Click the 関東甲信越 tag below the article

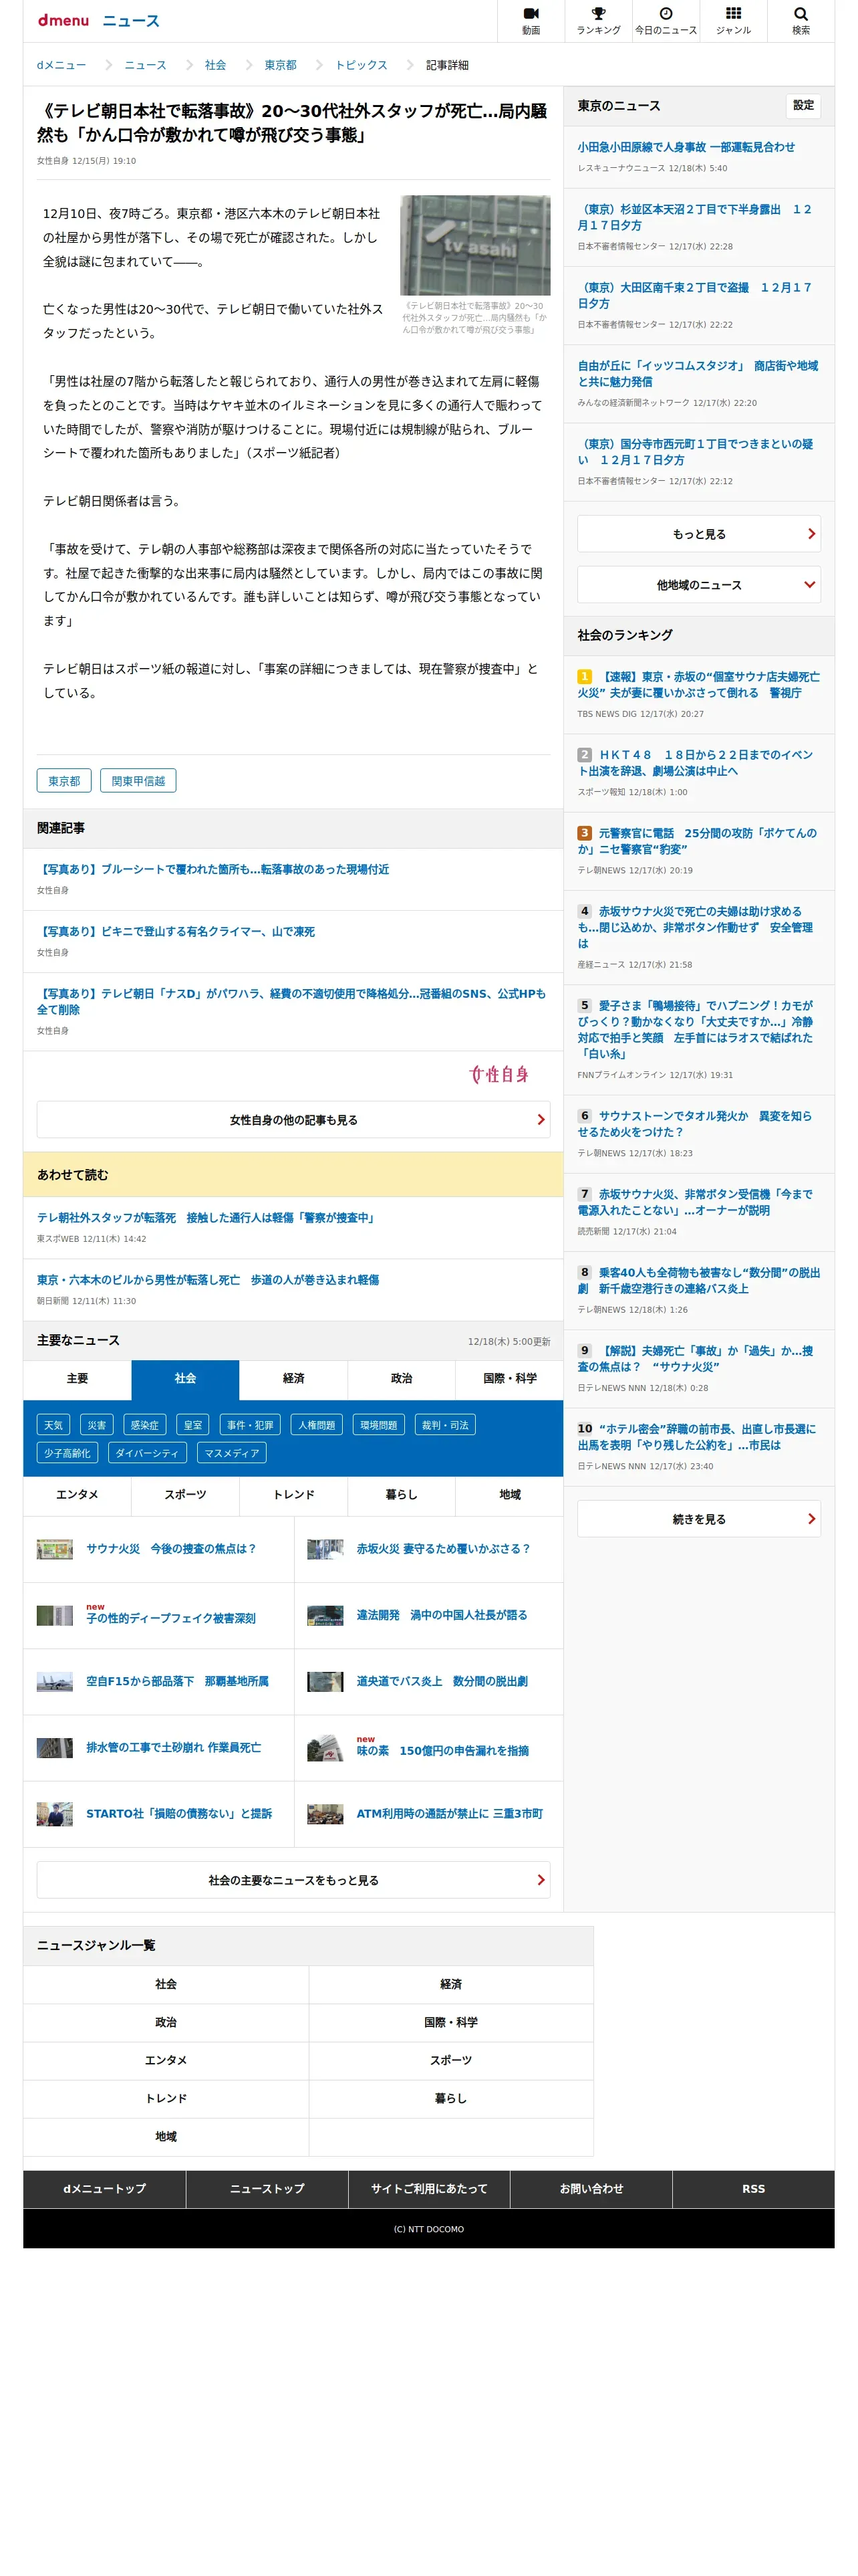pos(138,781)
